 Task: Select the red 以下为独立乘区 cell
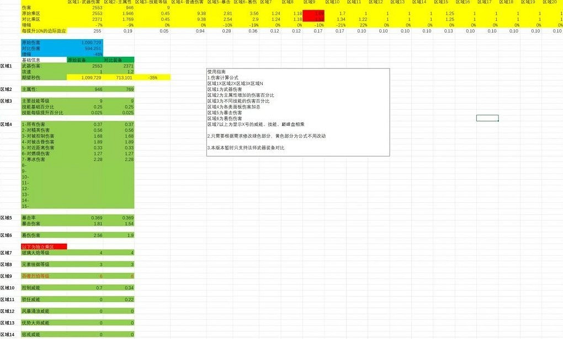pos(44,246)
